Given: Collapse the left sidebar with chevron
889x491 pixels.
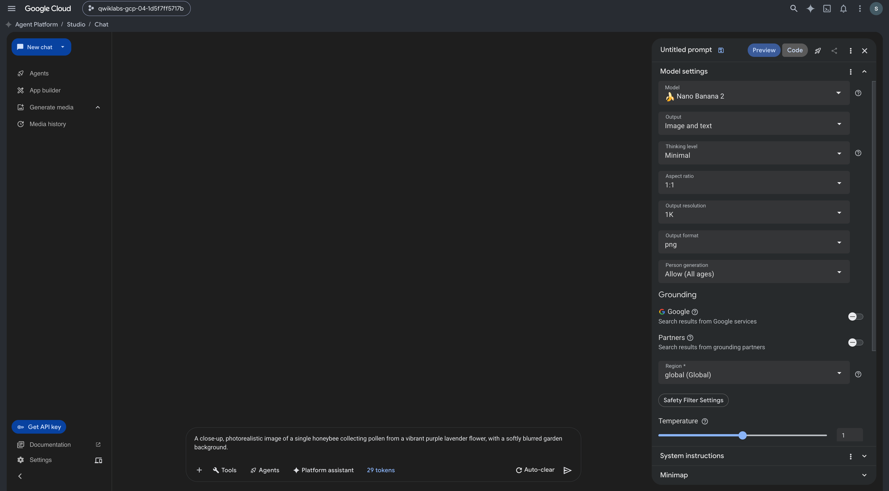Looking at the screenshot, I should point(20,476).
